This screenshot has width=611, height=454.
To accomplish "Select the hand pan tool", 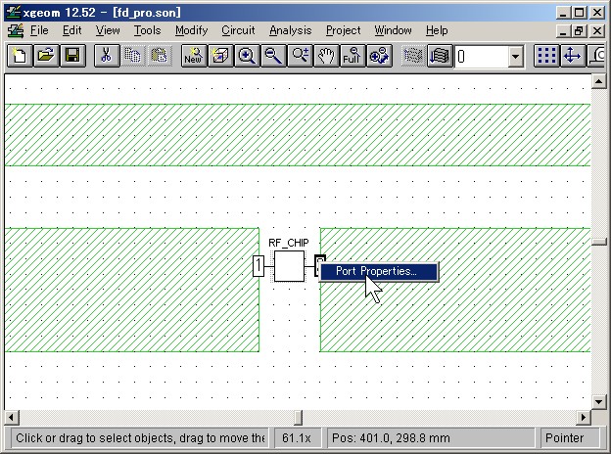I will point(326,56).
